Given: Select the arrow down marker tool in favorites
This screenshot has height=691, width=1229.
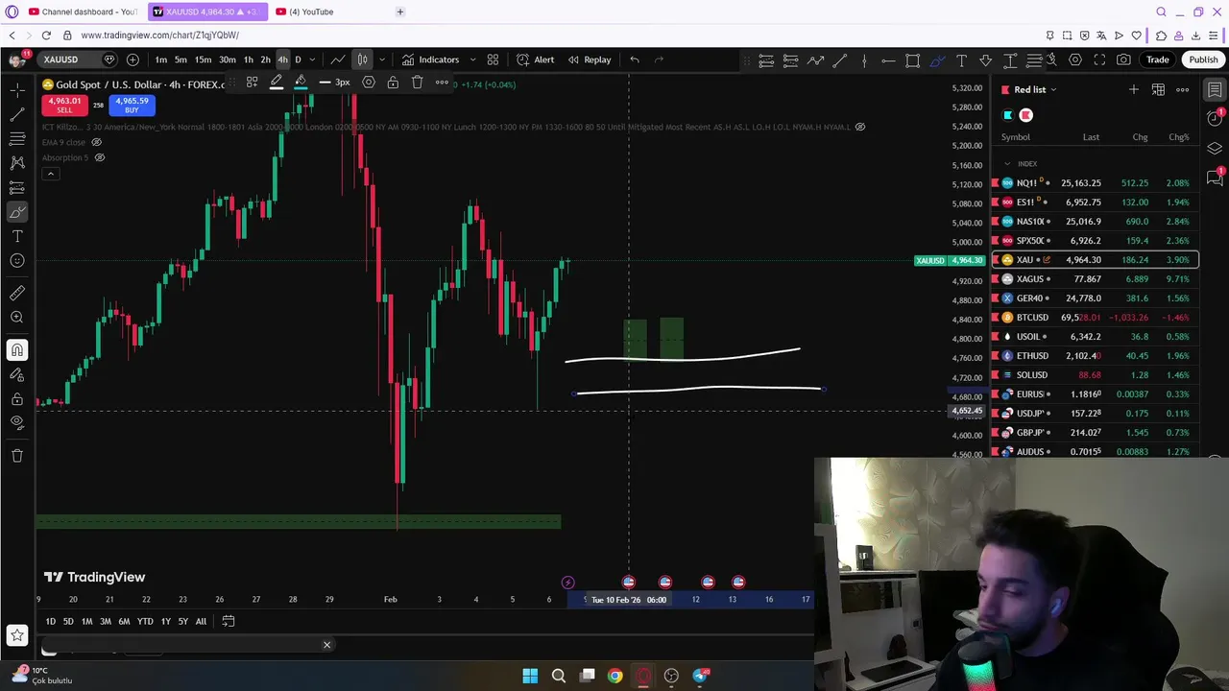Looking at the screenshot, I should [x=985, y=60].
